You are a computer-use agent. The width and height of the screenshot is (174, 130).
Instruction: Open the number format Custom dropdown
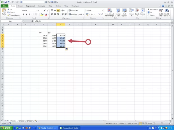(102, 10)
